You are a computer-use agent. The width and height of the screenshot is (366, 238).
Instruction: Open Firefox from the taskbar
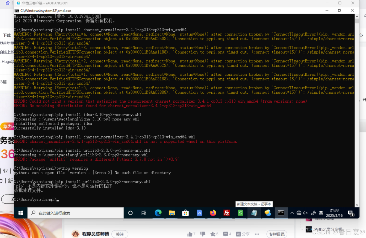213,213
